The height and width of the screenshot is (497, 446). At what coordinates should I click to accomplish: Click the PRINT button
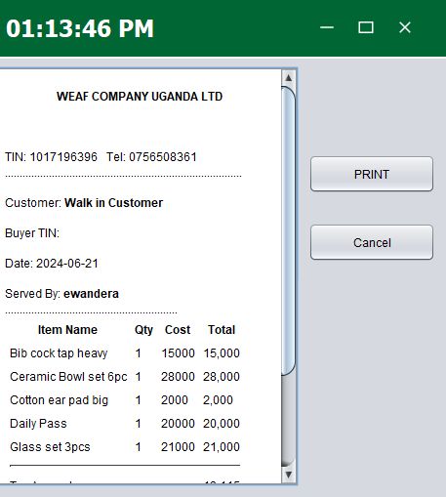click(x=372, y=174)
